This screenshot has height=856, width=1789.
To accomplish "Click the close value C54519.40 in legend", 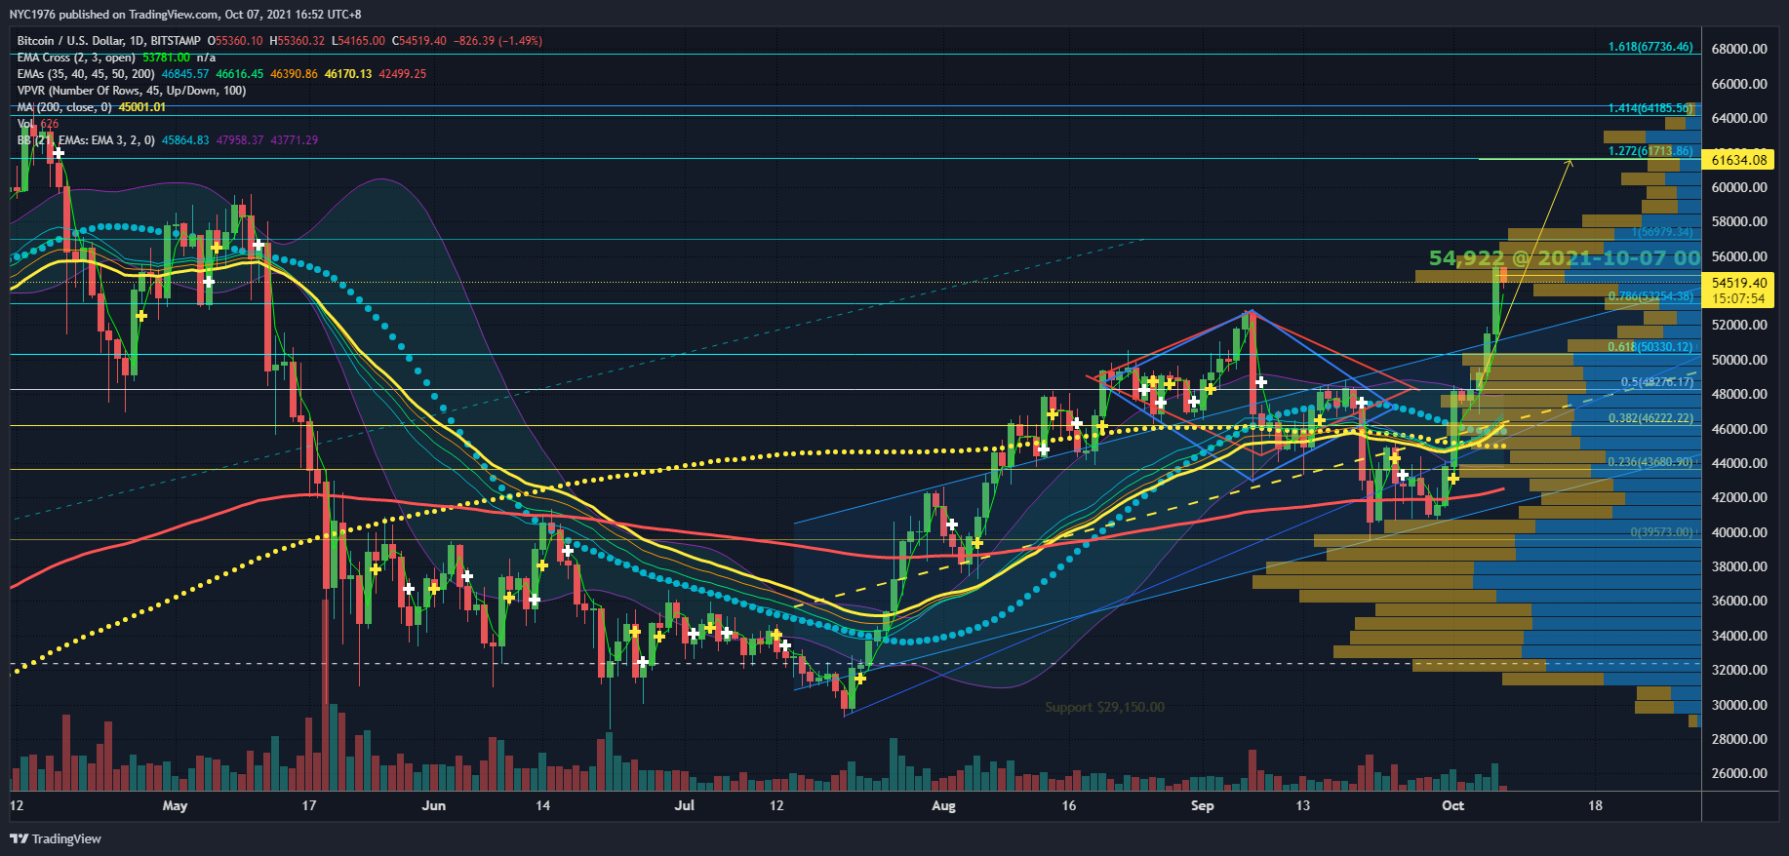I will click(x=419, y=41).
